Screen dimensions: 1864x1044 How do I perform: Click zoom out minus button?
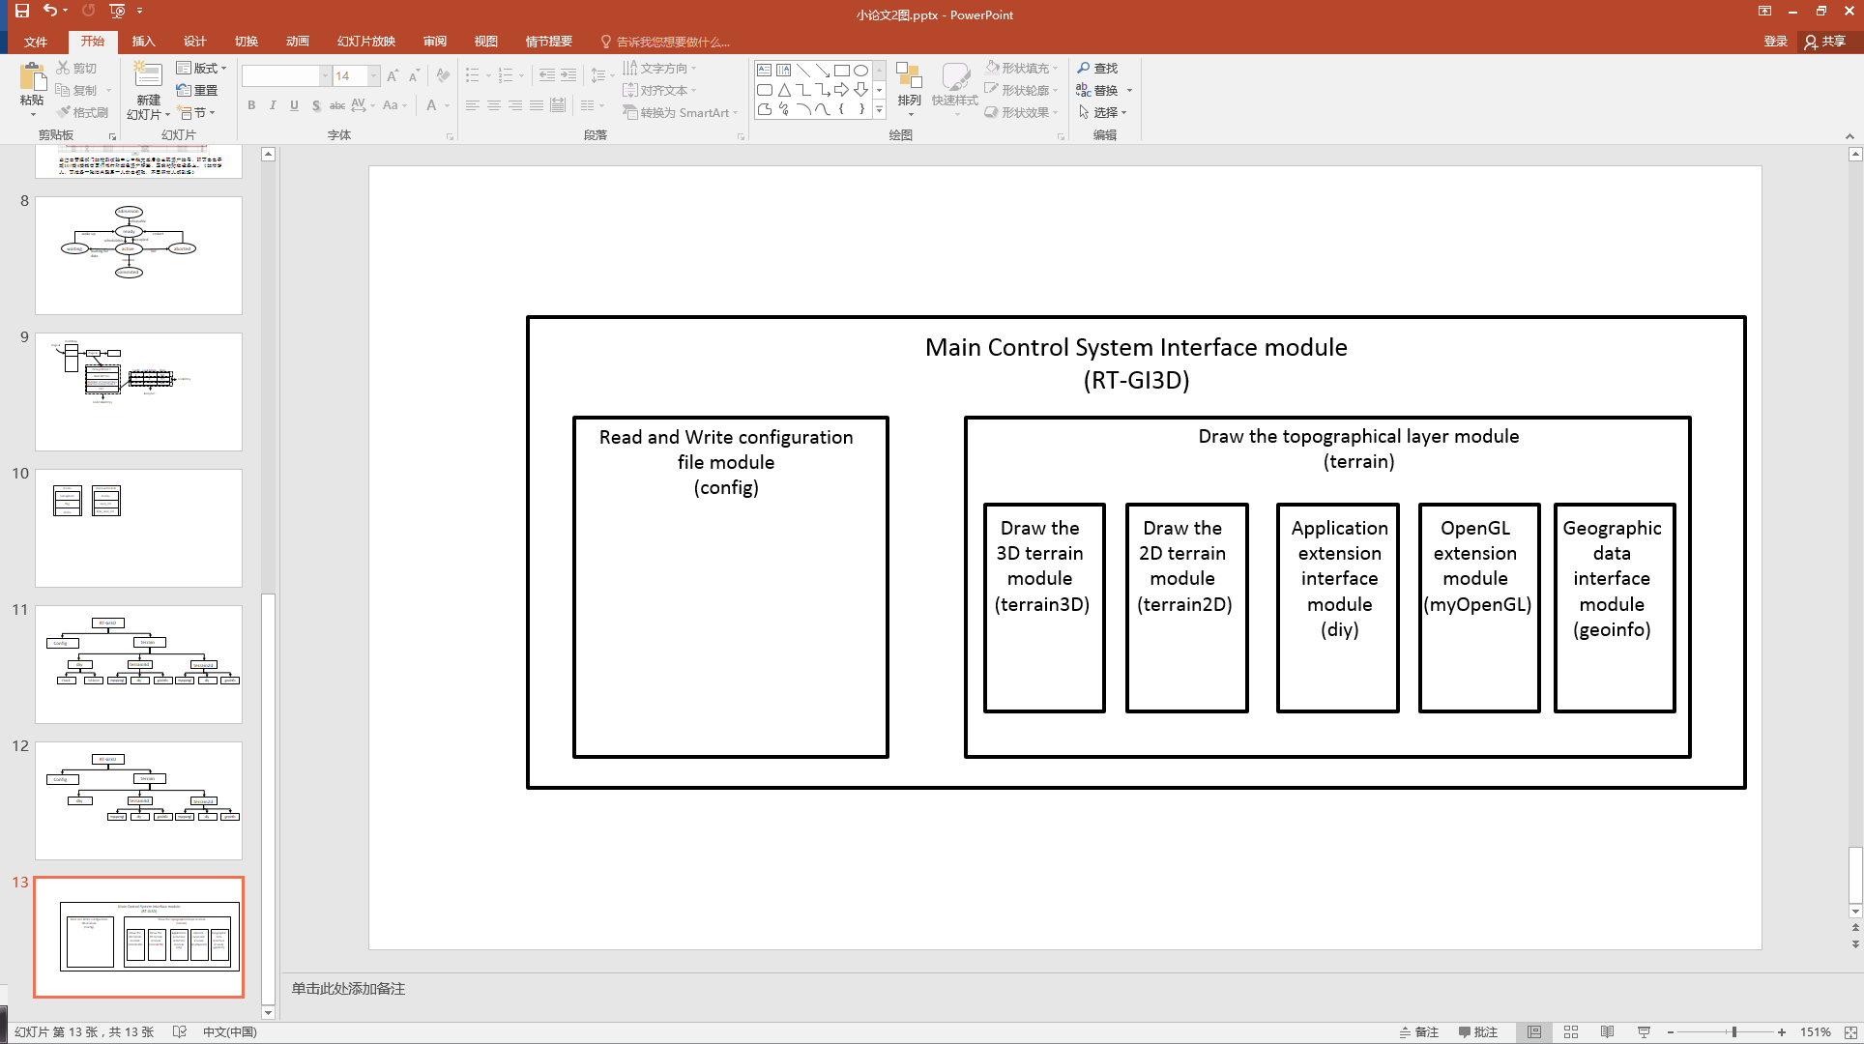1671,1032
